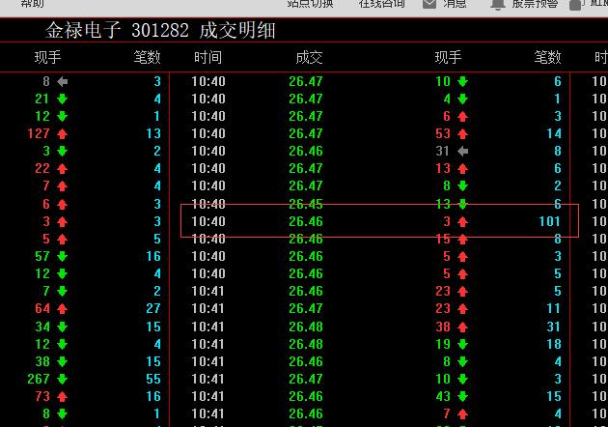608x427 pixels.
Task: Click the red up arrow beside 22
Action: pyautogui.click(x=62, y=168)
